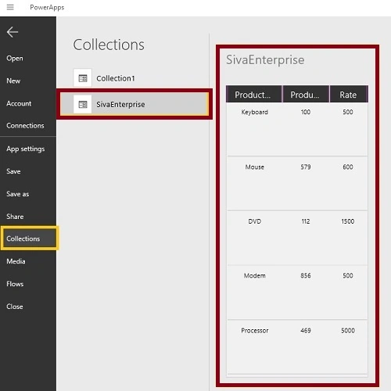The height and width of the screenshot is (391, 391).
Task: Select the Keyboard row in table
Action: click(x=297, y=129)
